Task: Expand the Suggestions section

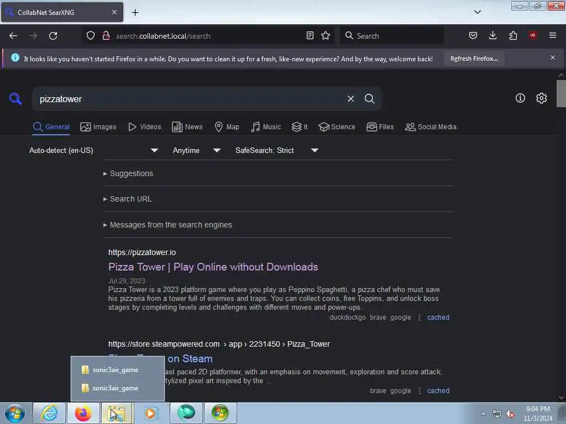Action: pyautogui.click(x=128, y=173)
